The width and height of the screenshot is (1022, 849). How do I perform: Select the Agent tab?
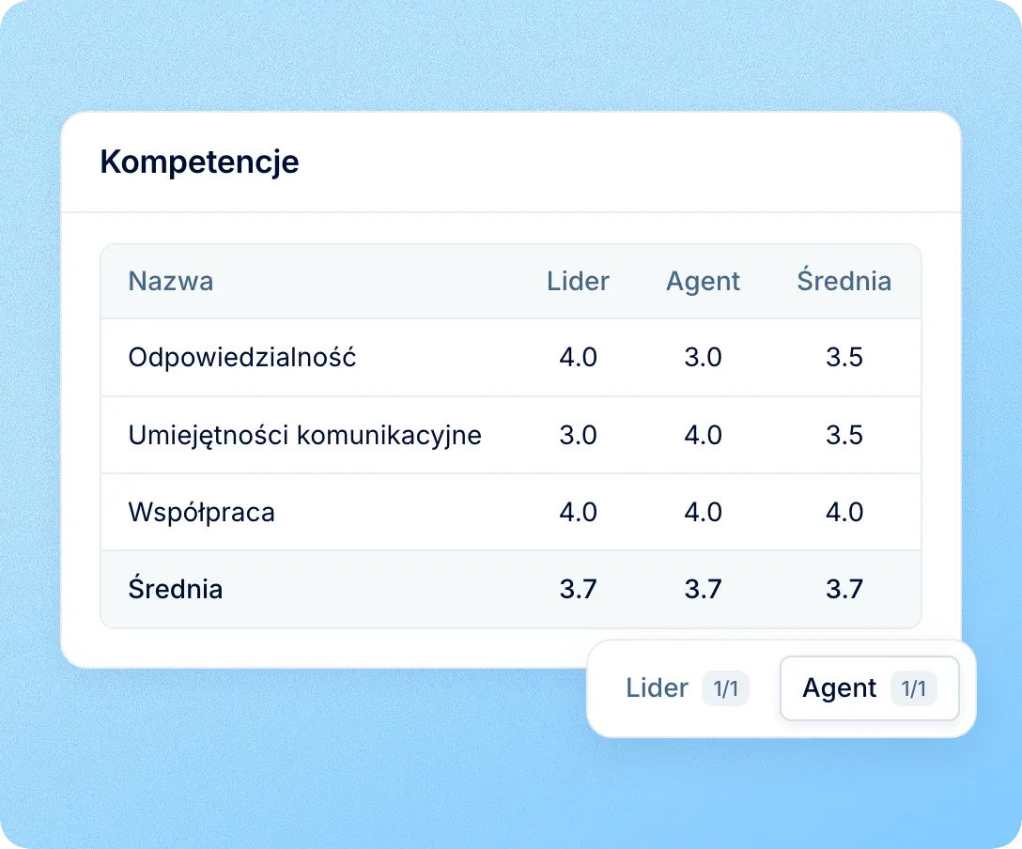point(870,688)
